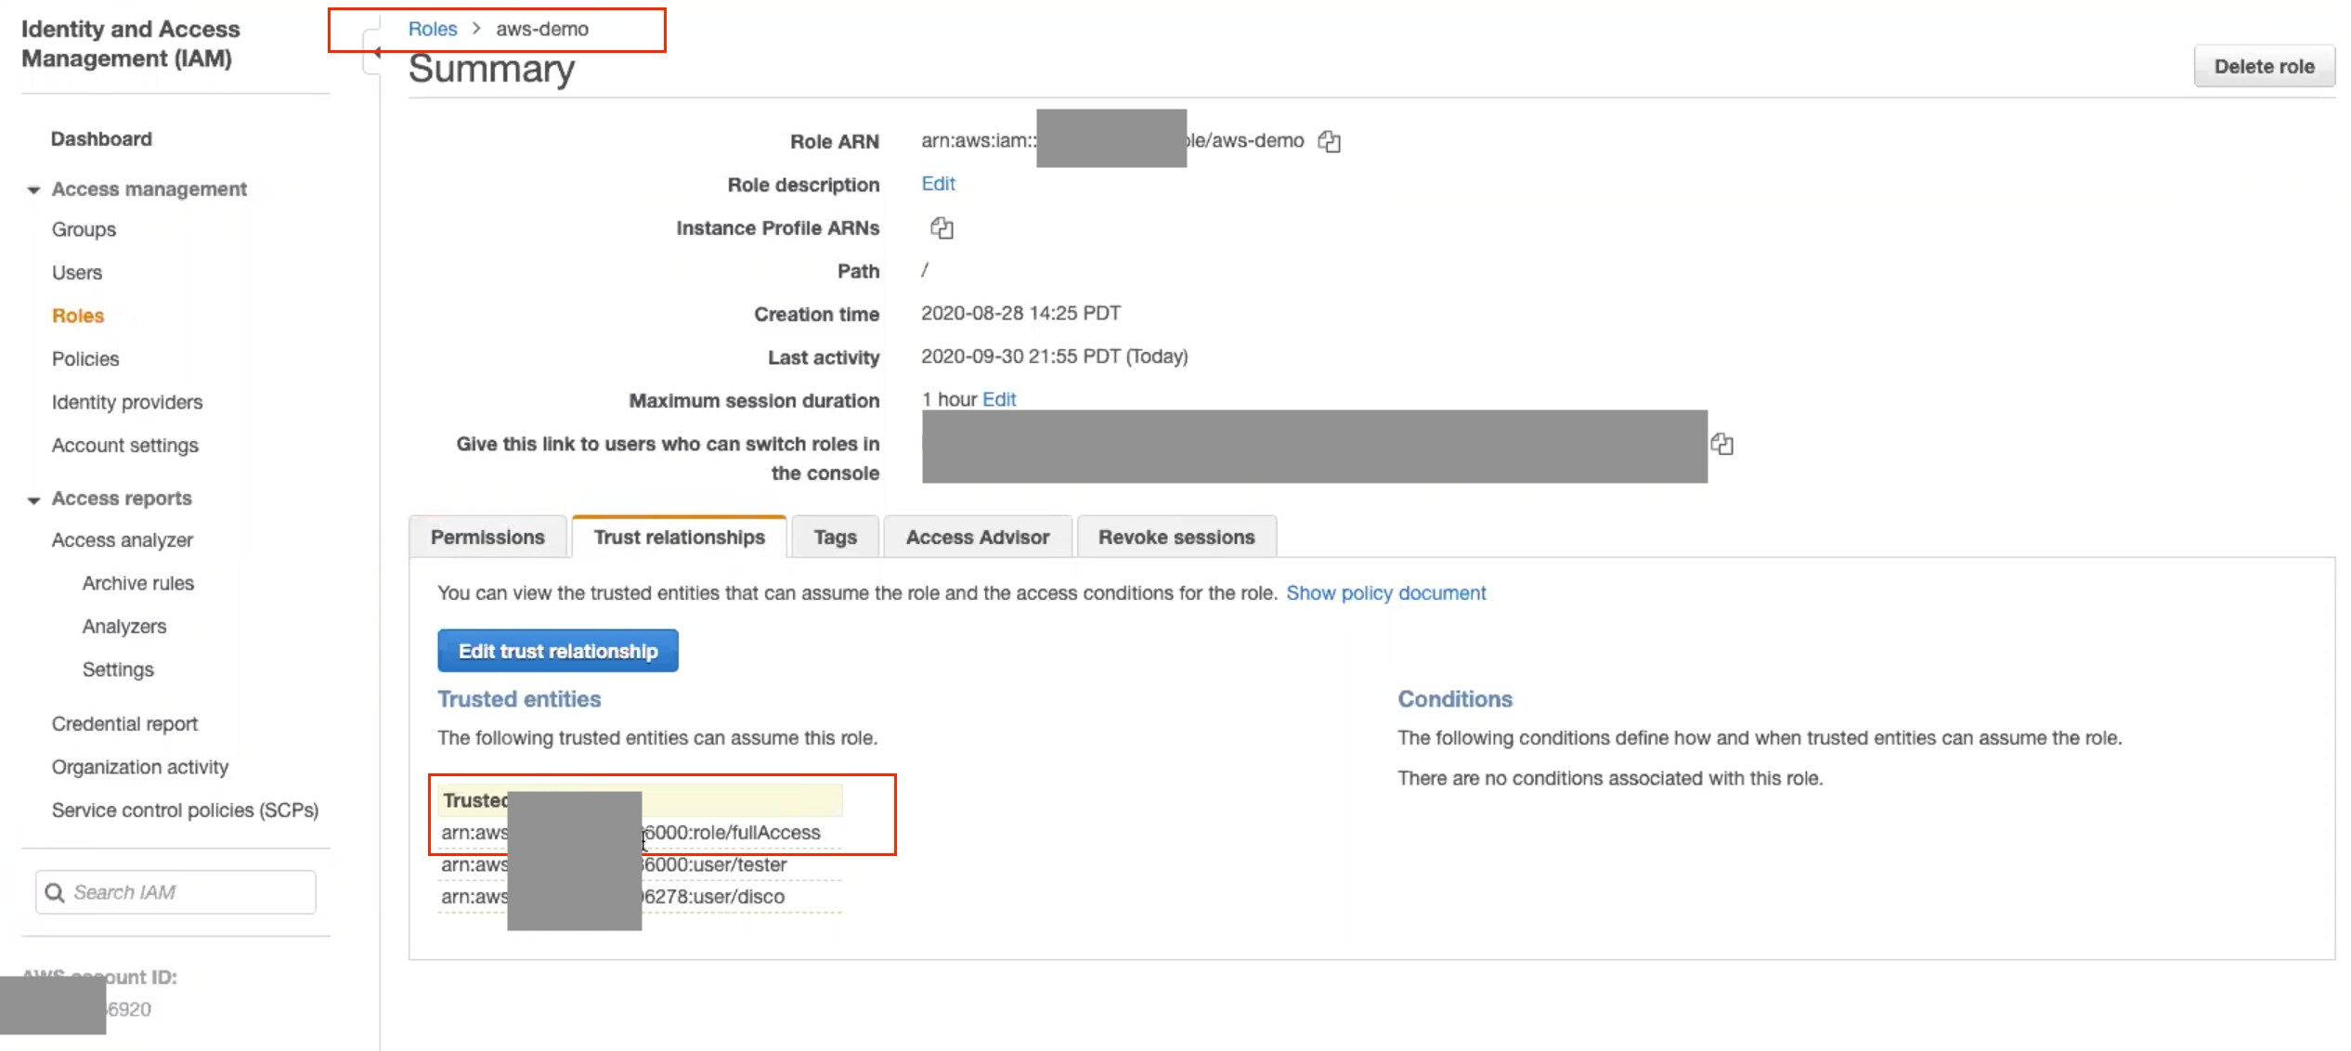Open Analyzers under Access analyzer
The image size is (2351, 1051).
(x=124, y=627)
